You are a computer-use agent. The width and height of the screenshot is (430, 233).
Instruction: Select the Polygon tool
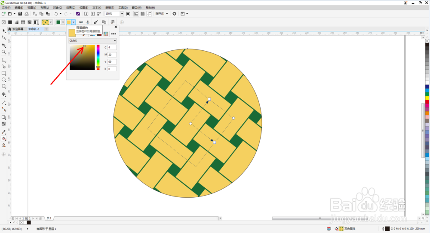(4, 86)
